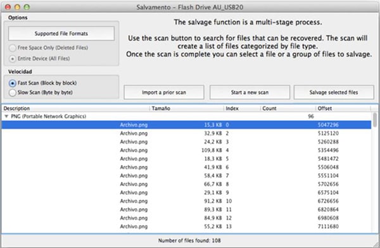Click the file list vertical scrollbar thumb
Viewport: 380px width, 248px height.
coord(375,120)
